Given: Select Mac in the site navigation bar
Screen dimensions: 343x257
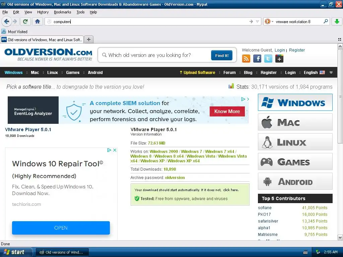Looking at the screenshot, I should [x=35, y=72].
